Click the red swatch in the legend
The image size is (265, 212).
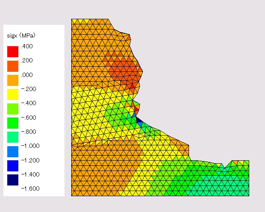tap(13, 52)
